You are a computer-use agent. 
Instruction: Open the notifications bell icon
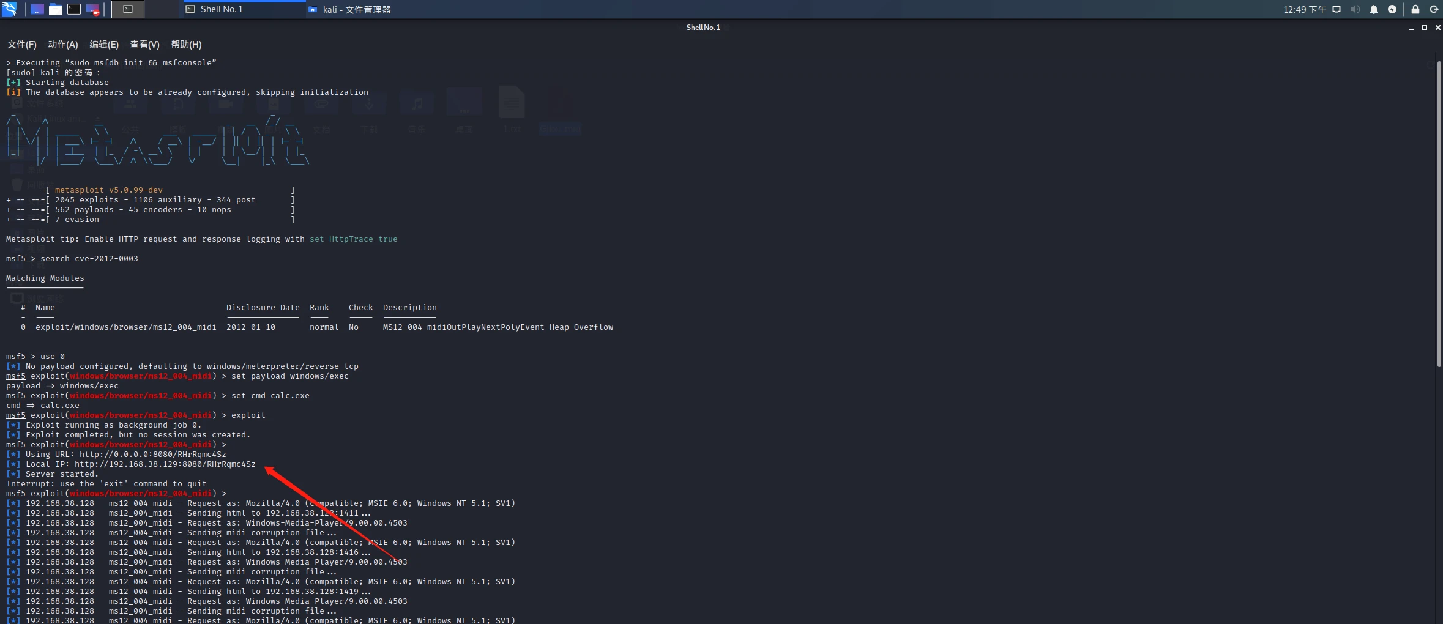[x=1374, y=9]
